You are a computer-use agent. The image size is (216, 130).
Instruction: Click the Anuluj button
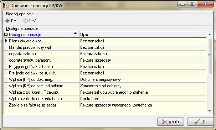(170, 122)
